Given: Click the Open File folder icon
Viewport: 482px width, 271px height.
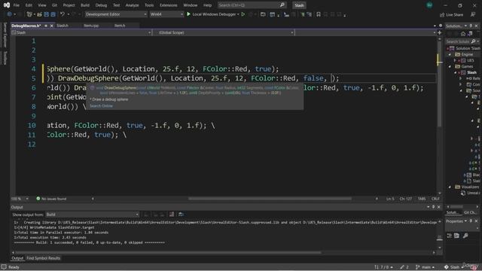Looking at the screenshot, I should (40, 14).
